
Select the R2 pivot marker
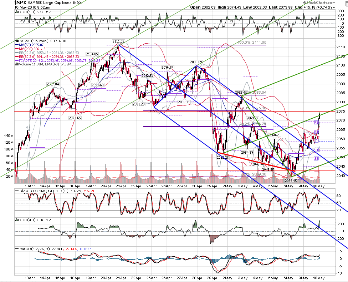(316, 123)
